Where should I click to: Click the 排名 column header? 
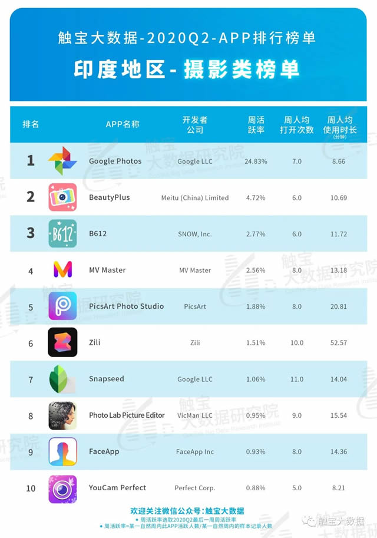[31, 124]
